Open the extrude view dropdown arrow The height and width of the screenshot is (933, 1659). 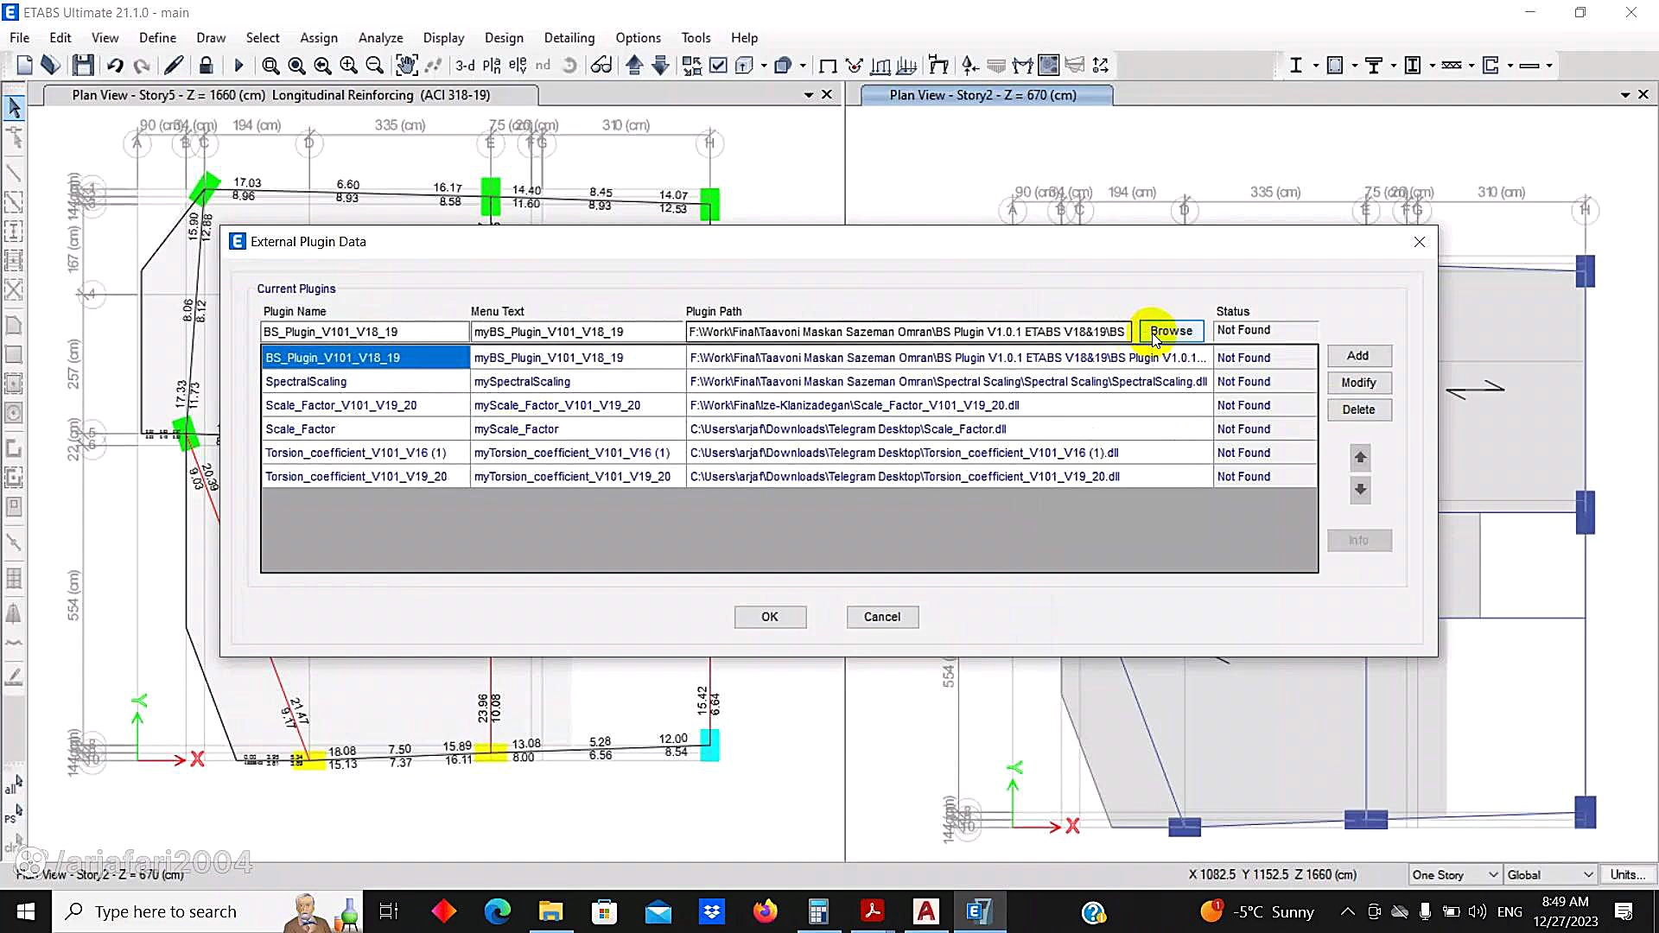click(x=764, y=66)
